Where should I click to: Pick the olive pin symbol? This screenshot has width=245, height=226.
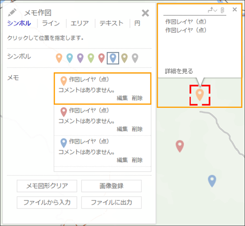pyautogui.click(x=125, y=58)
